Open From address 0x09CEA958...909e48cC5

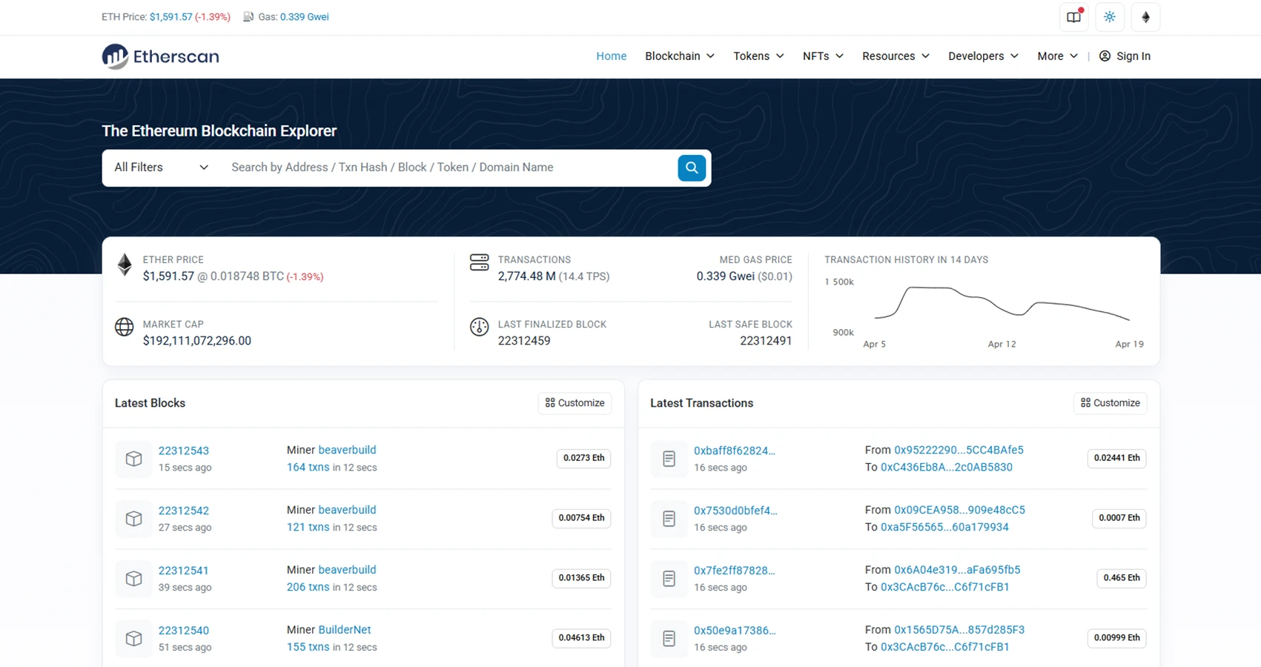point(959,510)
